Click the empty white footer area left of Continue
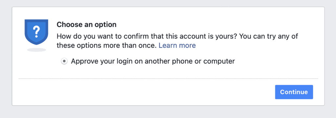Viewport: 336px width, 118px height. pyautogui.click(x=146, y=92)
